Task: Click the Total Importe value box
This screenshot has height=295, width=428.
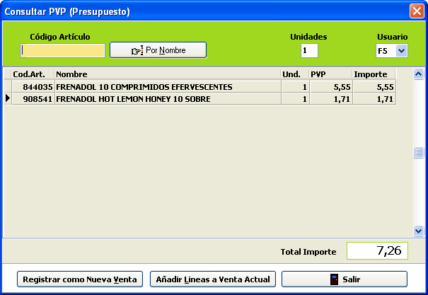Action: 377,251
